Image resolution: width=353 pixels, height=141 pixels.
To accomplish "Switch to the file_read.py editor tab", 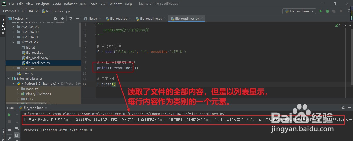I will click(x=118, y=19).
